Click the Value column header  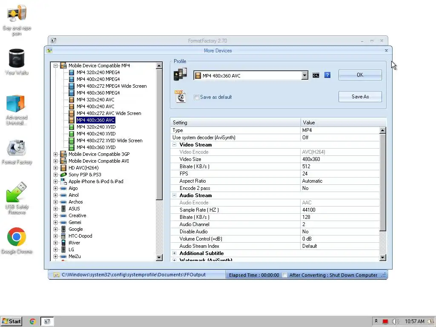point(343,122)
